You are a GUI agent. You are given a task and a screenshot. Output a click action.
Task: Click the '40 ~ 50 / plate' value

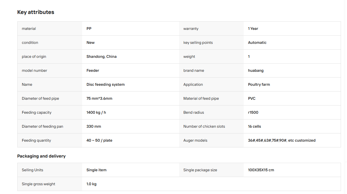99,140
